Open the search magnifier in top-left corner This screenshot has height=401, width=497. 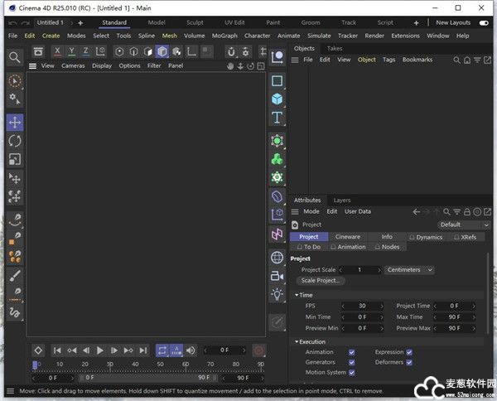[x=14, y=56]
